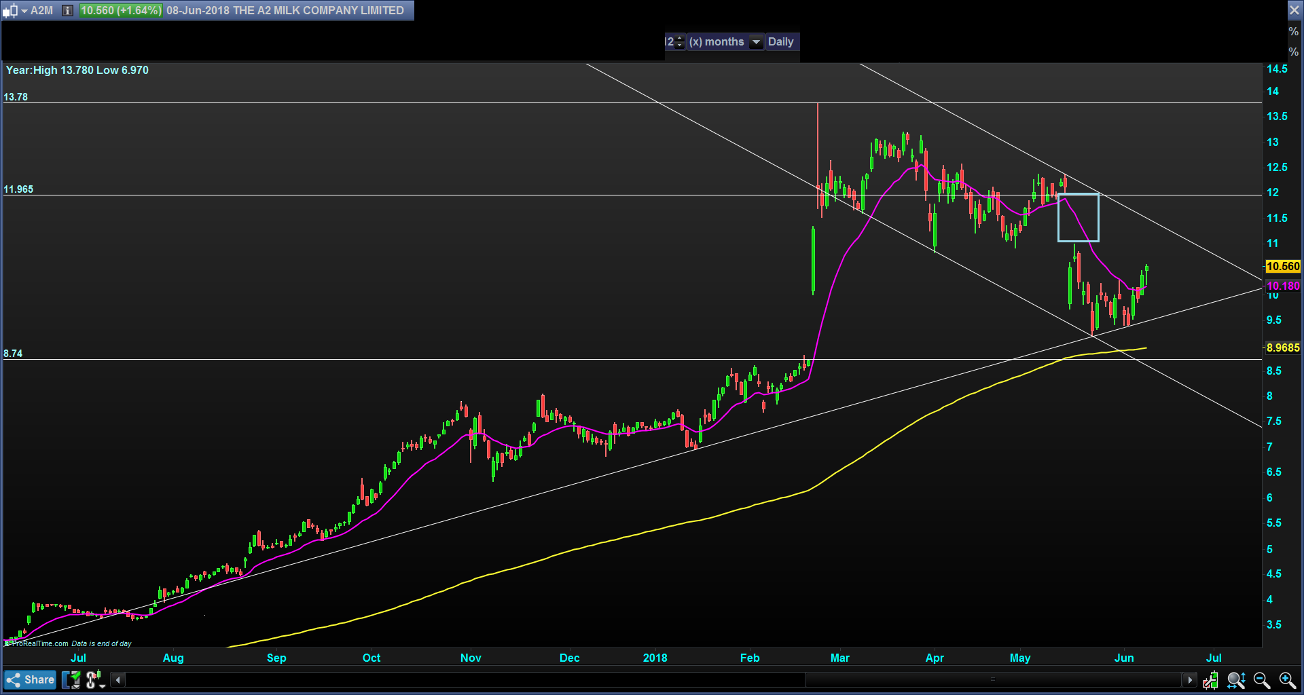Click the 13.78 horizontal line label
The width and height of the screenshot is (1304, 695).
[16, 97]
